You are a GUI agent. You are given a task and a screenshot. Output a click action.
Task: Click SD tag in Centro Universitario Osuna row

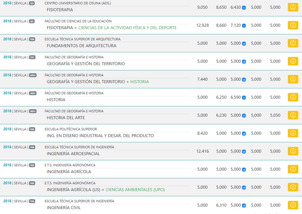[32, 3]
